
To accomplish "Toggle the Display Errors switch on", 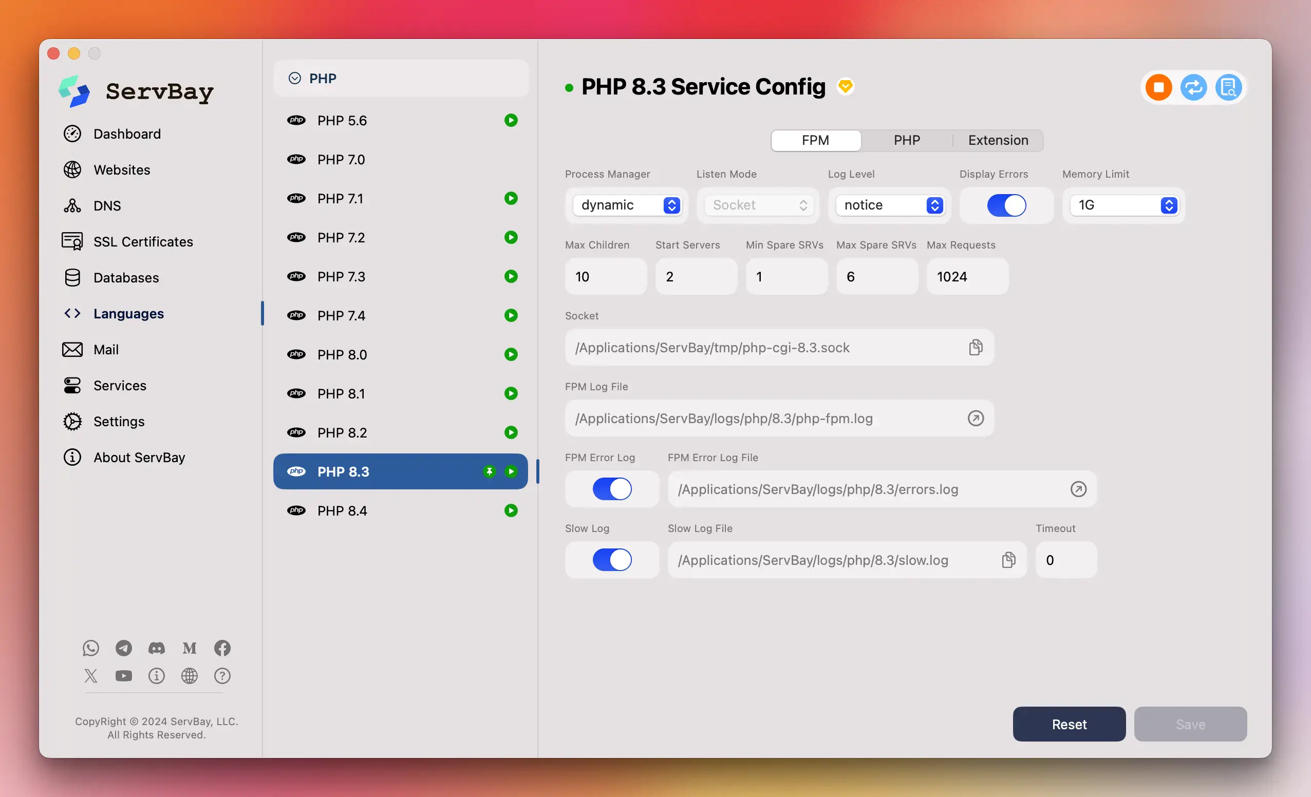I will click(x=1006, y=204).
